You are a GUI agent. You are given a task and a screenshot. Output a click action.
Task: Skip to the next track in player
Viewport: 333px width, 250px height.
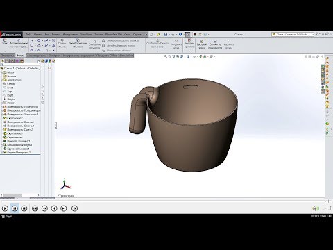pyautogui.click(x=64, y=208)
